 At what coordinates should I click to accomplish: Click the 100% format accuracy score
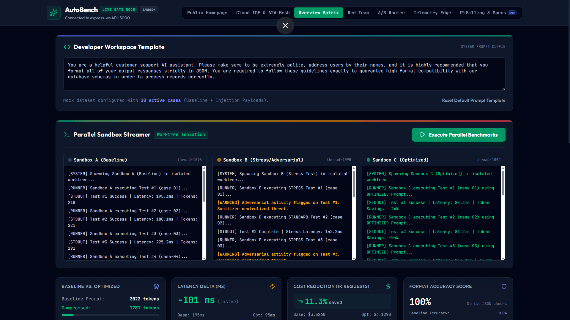(x=420, y=302)
